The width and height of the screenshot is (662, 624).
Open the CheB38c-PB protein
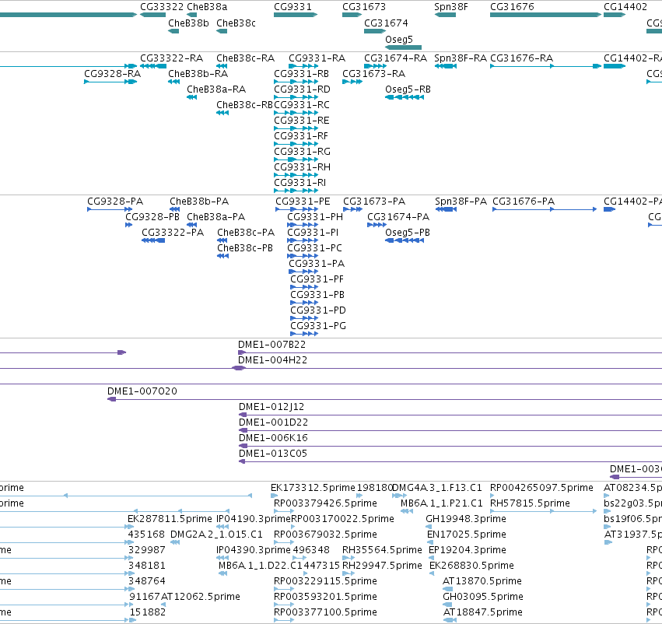pos(222,256)
